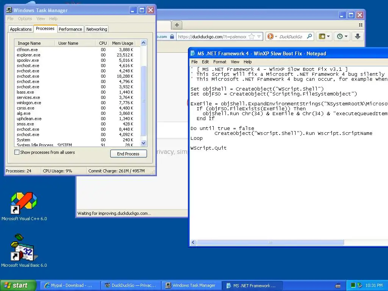Click the End Process button
The height and width of the screenshot is (291, 388).
tap(128, 154)
